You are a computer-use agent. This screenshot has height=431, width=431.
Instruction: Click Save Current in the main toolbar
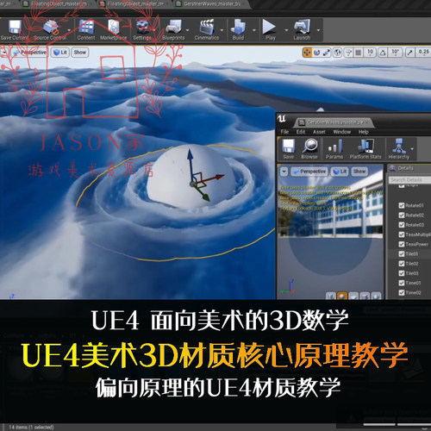pyautogui.click(x=15, y=29)
